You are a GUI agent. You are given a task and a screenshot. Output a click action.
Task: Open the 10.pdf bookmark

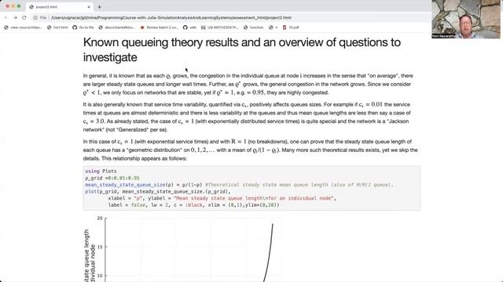(291, 27)
